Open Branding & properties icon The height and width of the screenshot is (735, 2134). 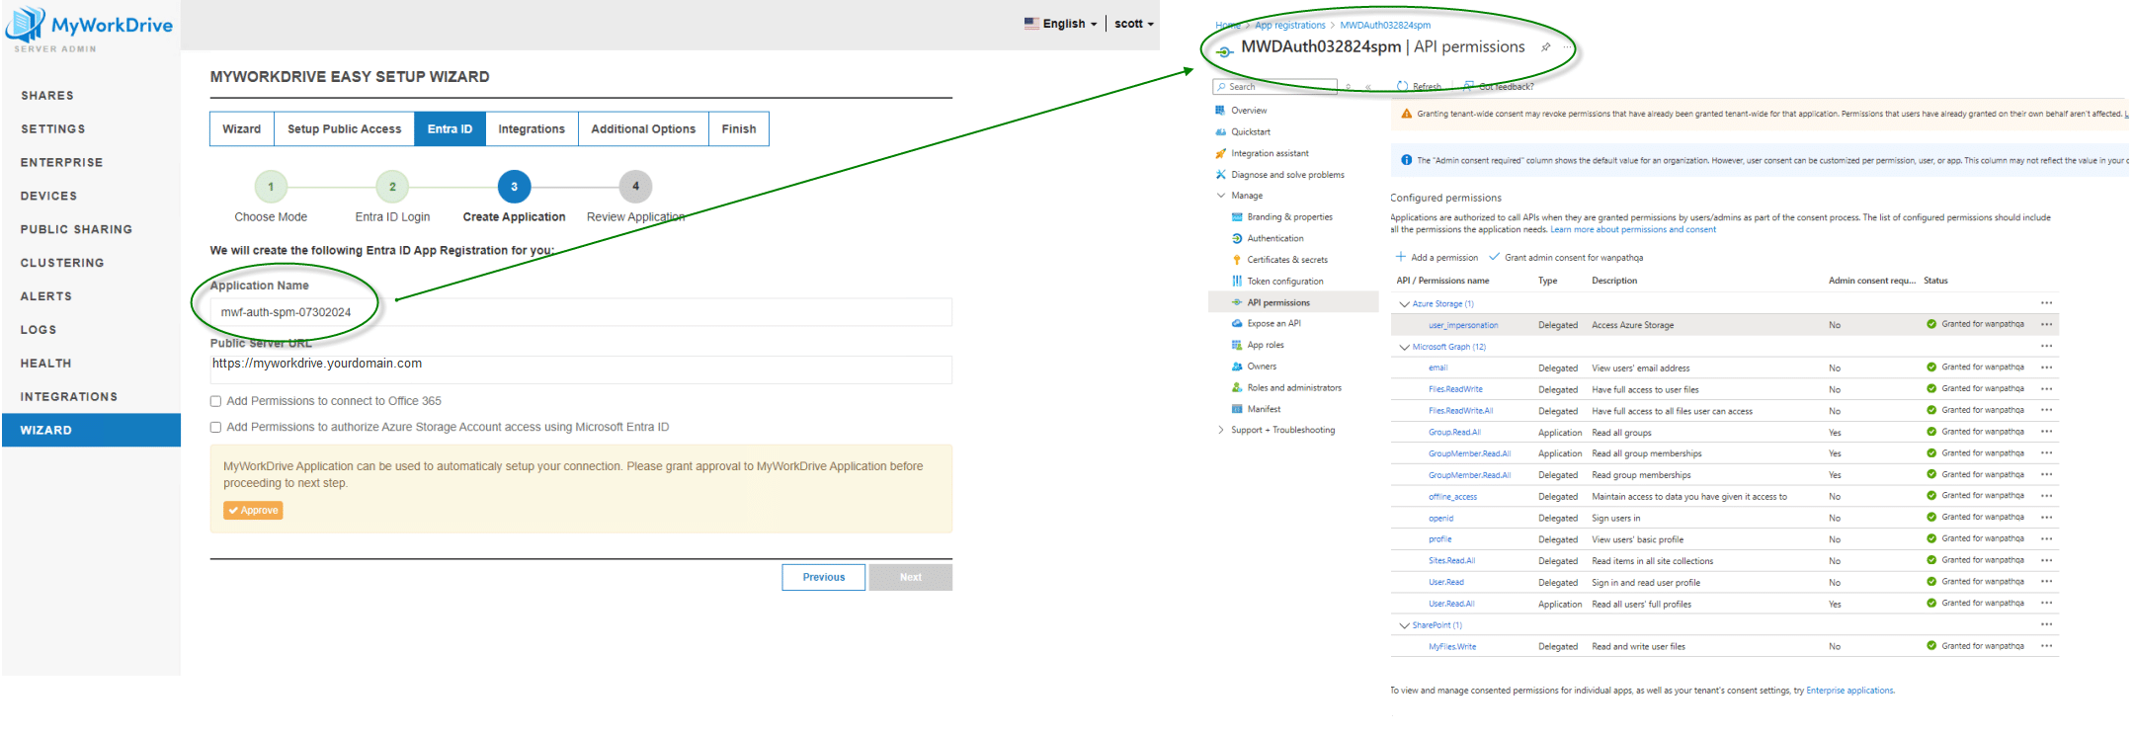1237,217
